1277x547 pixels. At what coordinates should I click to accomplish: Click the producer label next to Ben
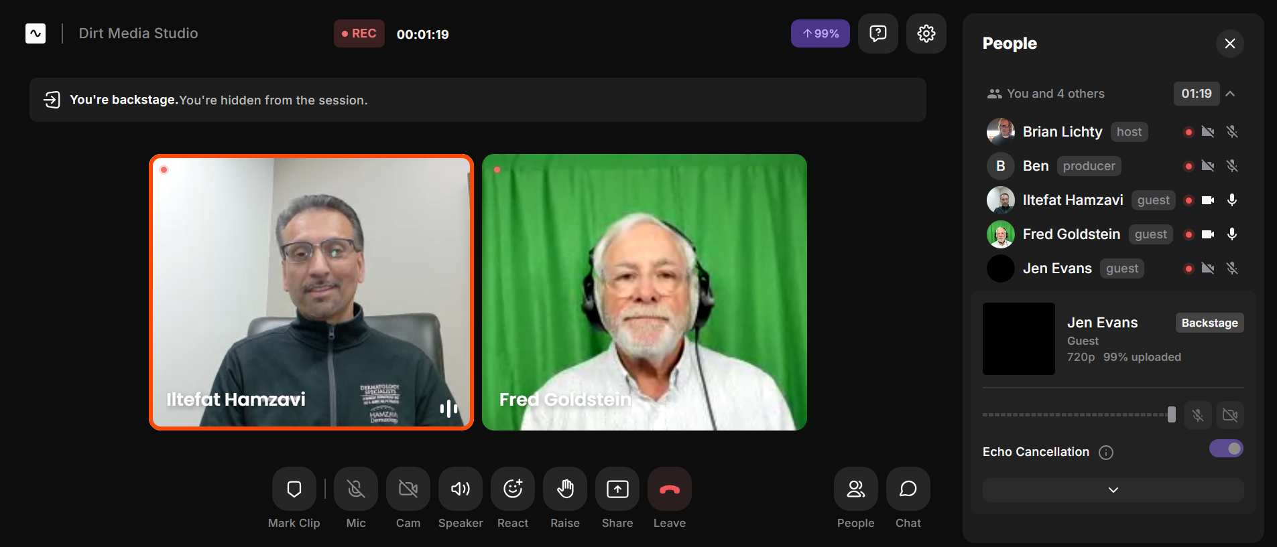click(x=1089, y=166)
